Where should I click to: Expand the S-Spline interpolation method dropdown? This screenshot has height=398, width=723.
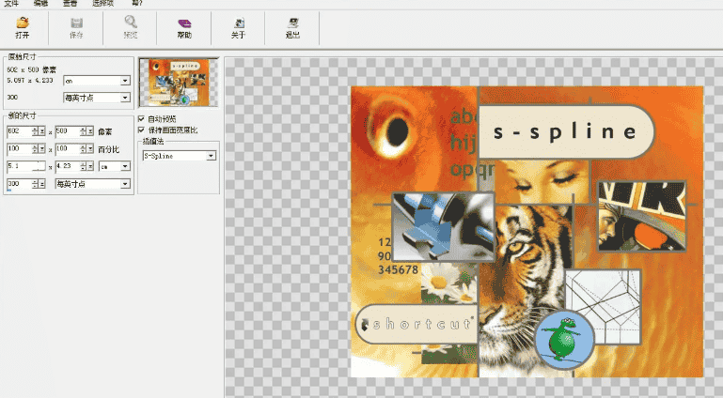coord(212,156)
